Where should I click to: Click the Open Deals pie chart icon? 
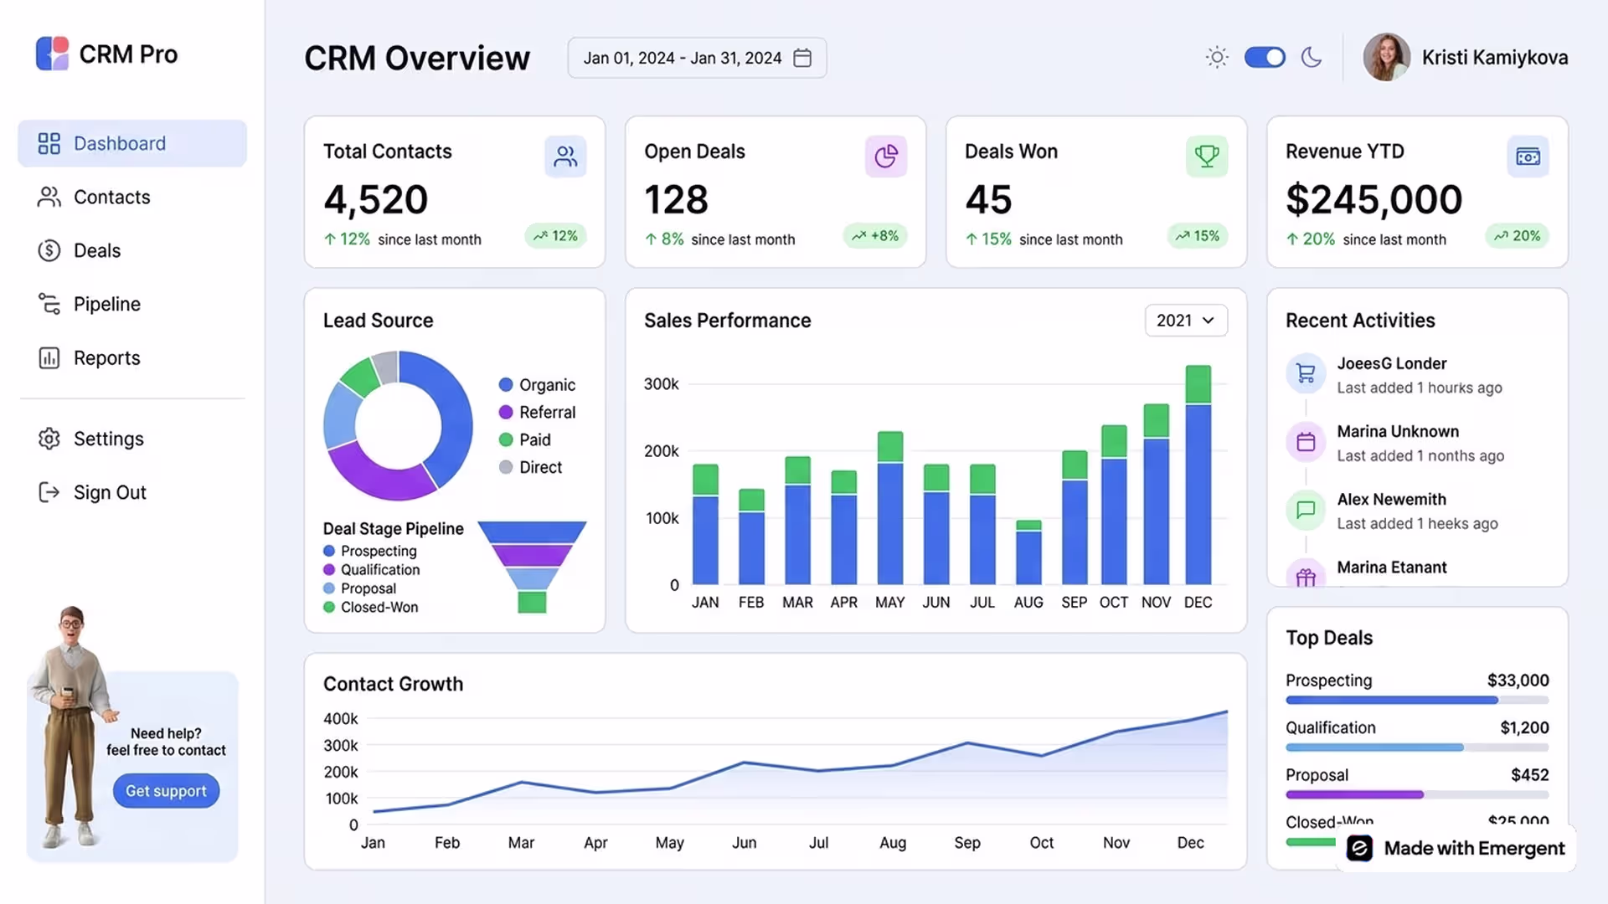pos(886,157)
